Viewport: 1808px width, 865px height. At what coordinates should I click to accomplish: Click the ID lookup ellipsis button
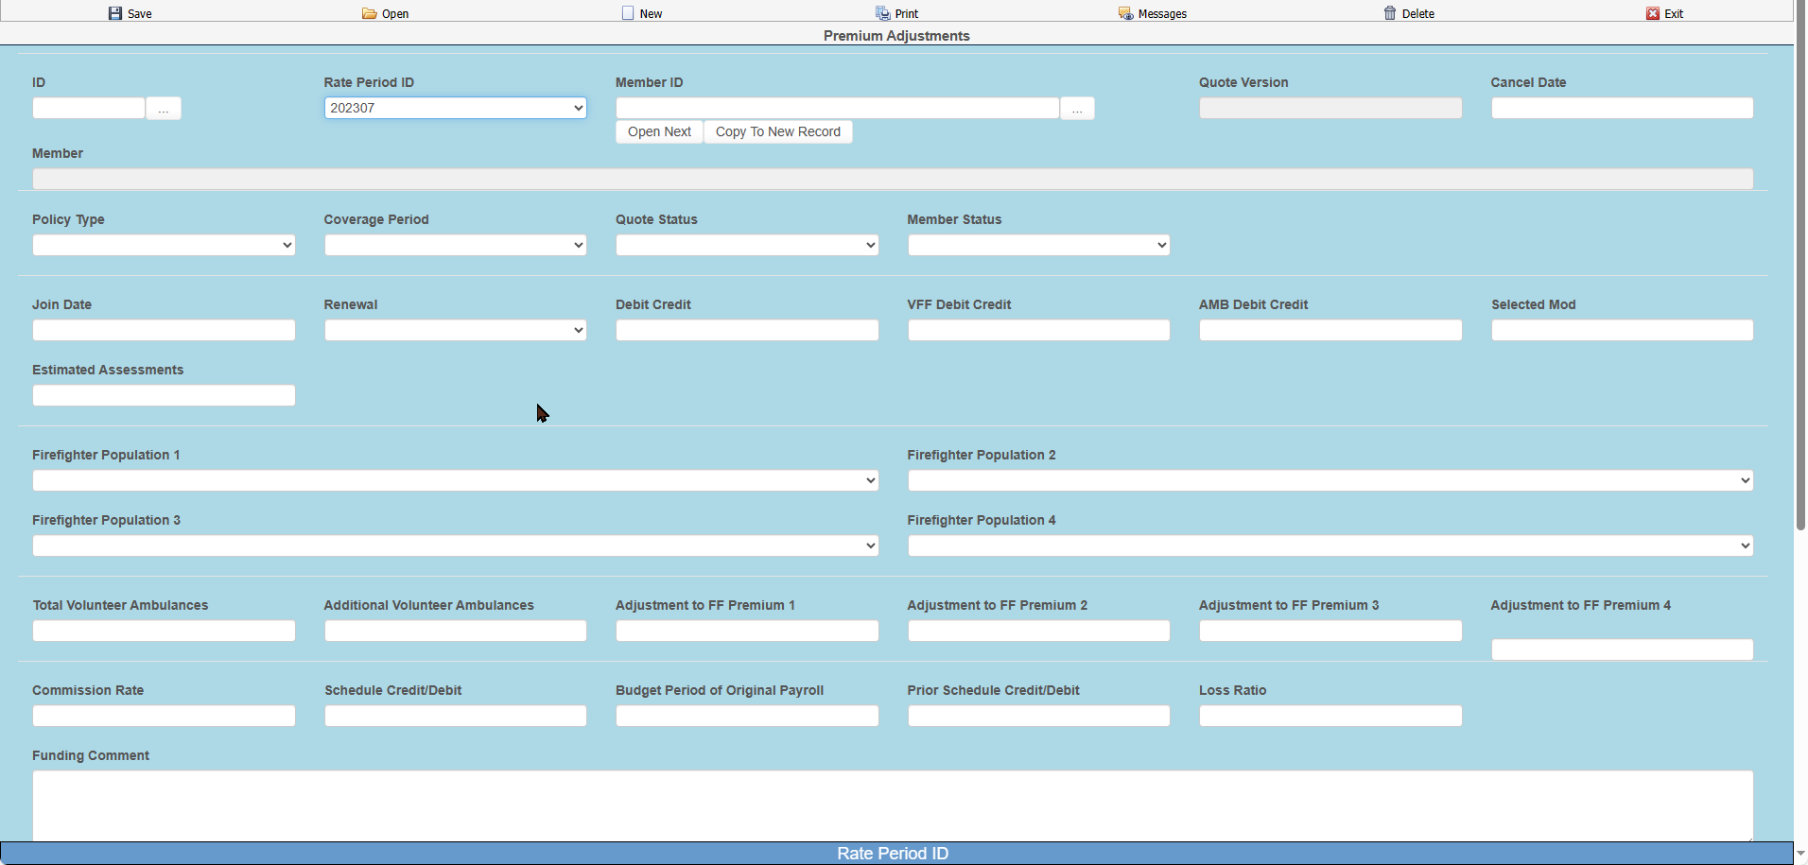[164, 109]
